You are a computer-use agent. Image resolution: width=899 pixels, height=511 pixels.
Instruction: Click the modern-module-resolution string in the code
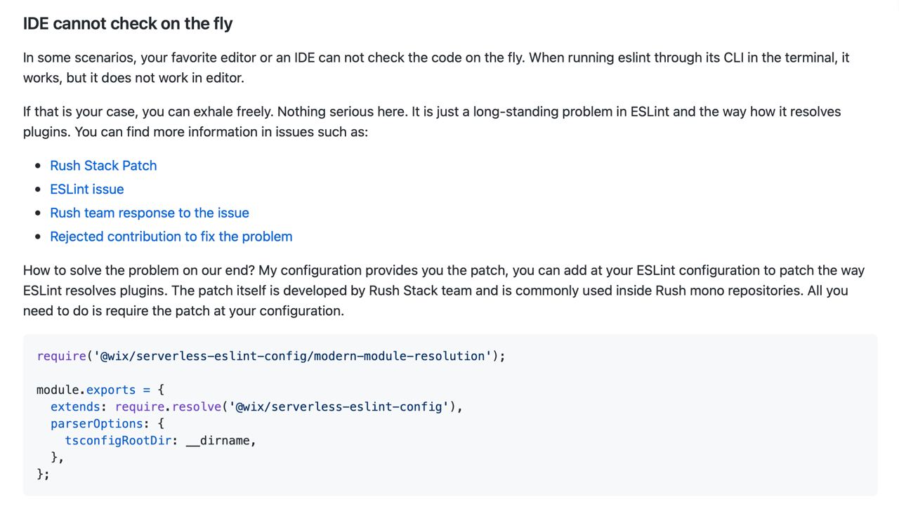click(293, 356)
